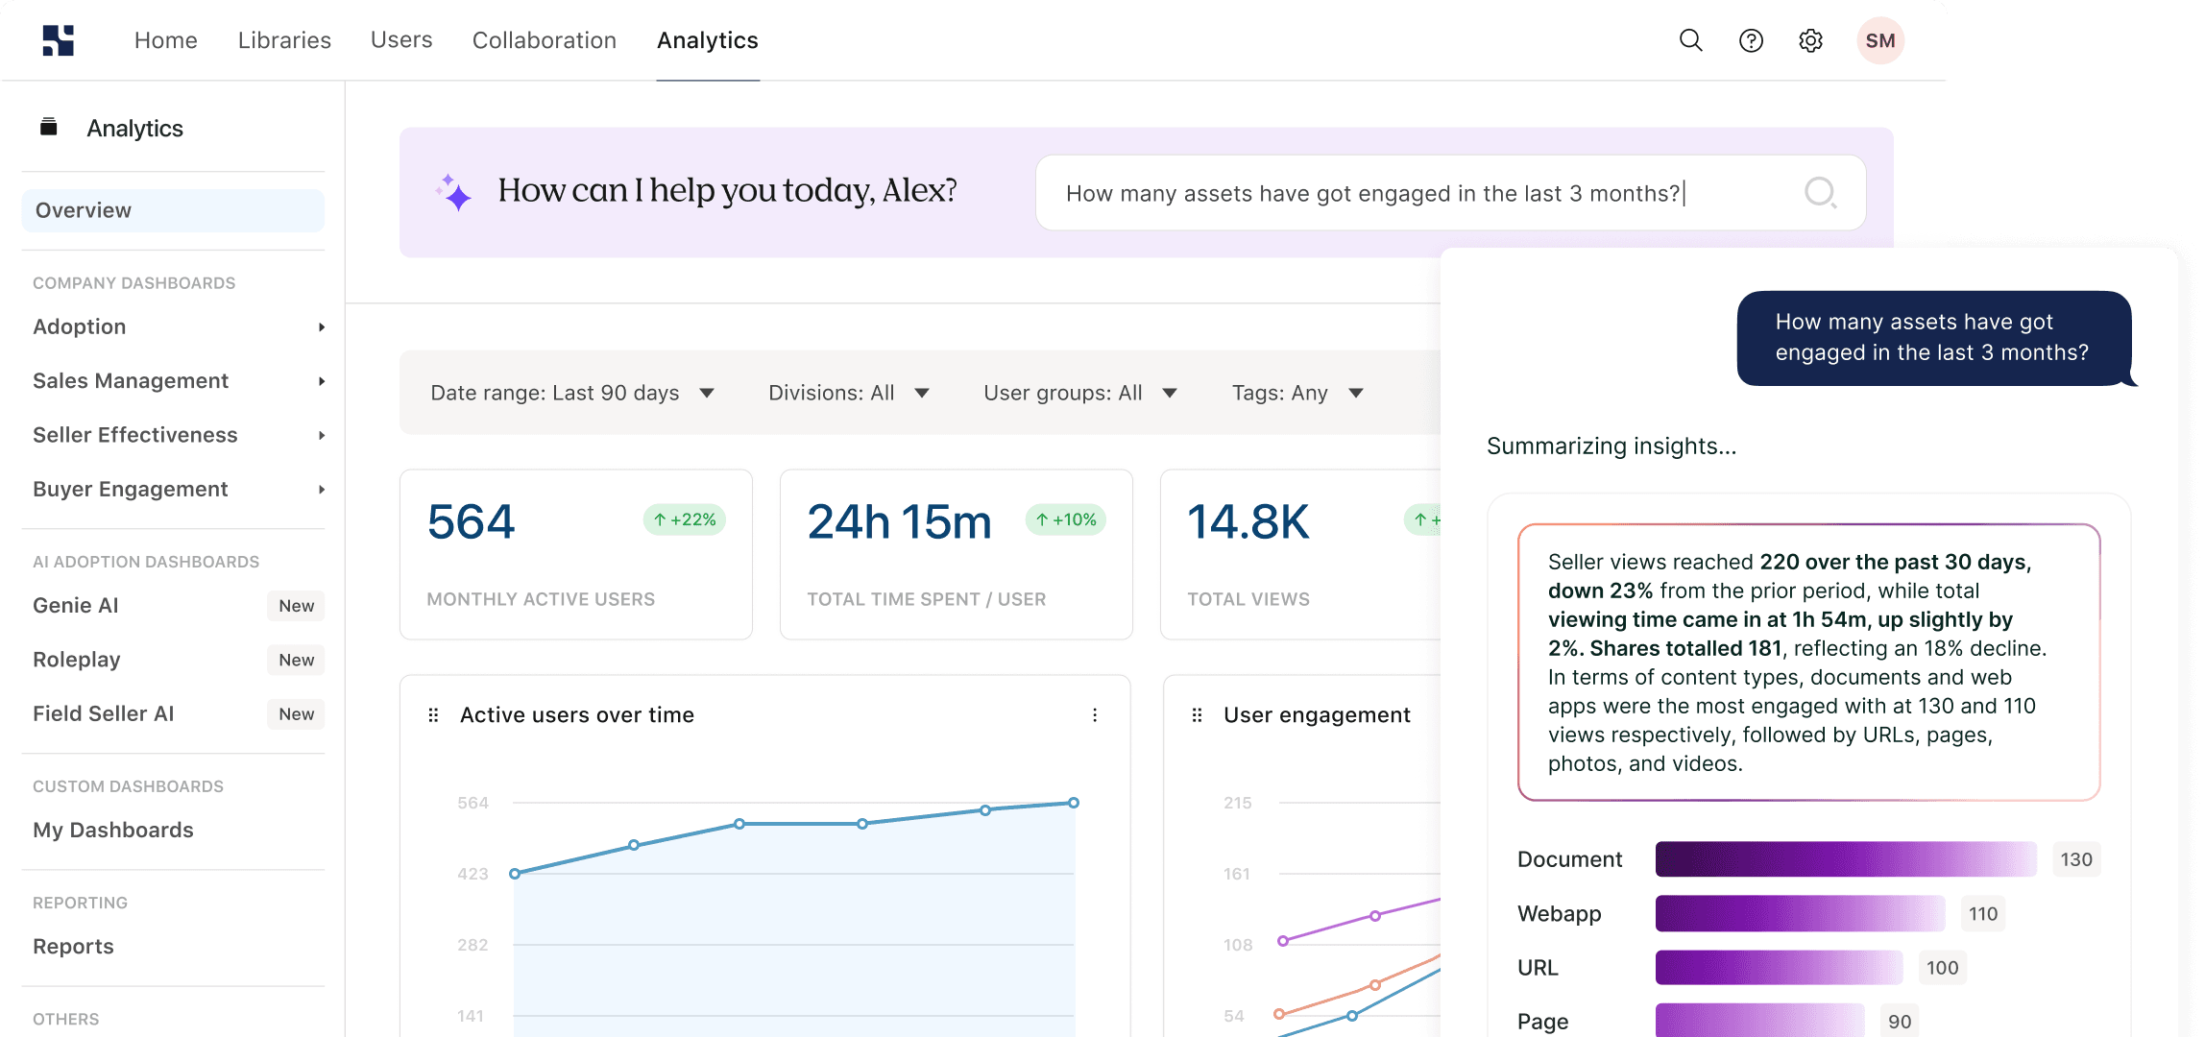Open the settings gear icon
Viewport: 2205px width, 1037px height.
(1810, 40)
